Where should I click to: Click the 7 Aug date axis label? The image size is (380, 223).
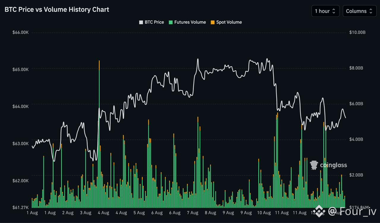(193, 213)
